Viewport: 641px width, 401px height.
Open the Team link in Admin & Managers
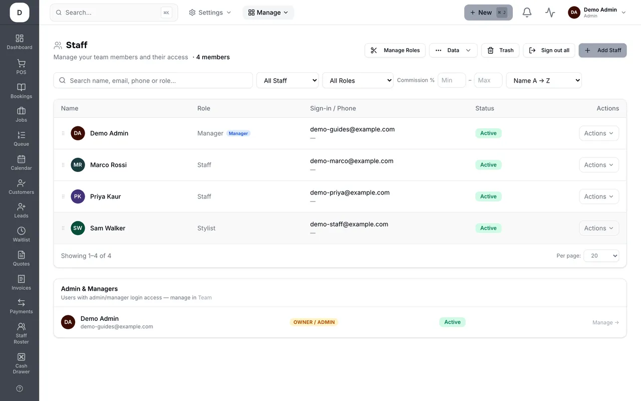coord(205,298)
